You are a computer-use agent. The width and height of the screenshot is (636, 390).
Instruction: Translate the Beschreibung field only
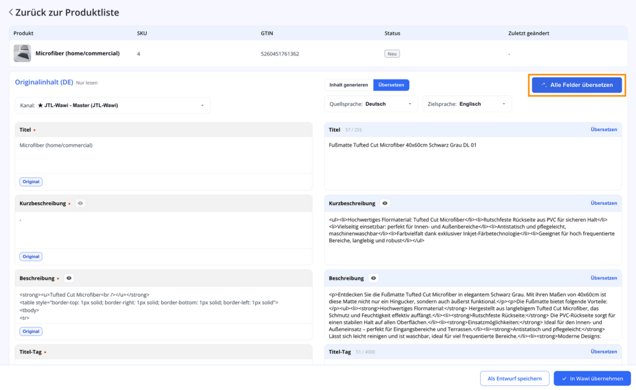[x=604, y=278]
